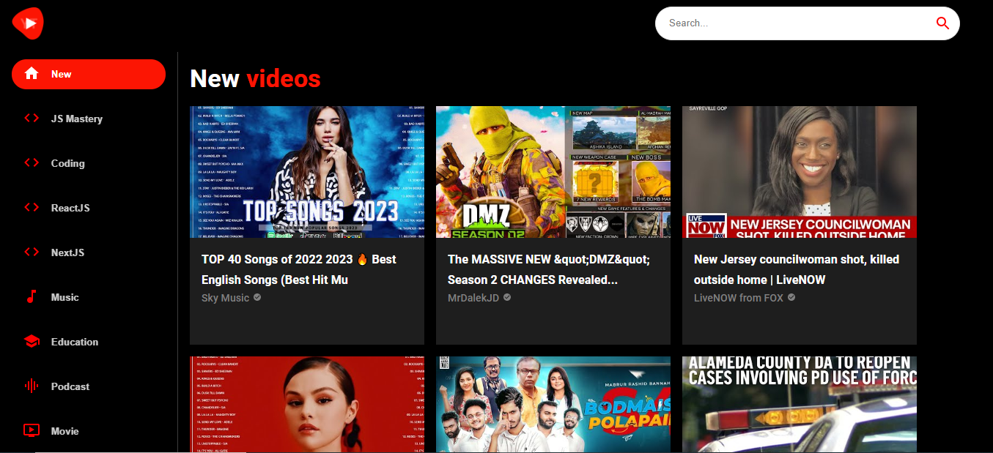Play the New Jersey councilwoman thumbnail
This screenshot has width=993, height=453.
(800, 172)
